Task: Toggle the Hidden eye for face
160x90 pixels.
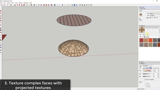Action: point(150,18)
